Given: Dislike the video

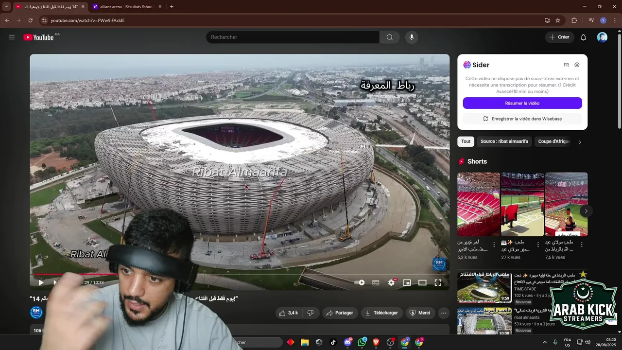Looking at the screenshot, I should (311, 313).
